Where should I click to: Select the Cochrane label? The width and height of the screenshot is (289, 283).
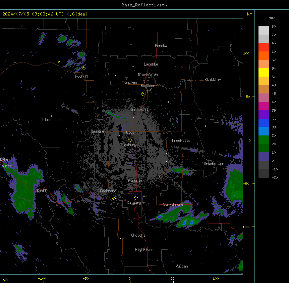point(108,191)
